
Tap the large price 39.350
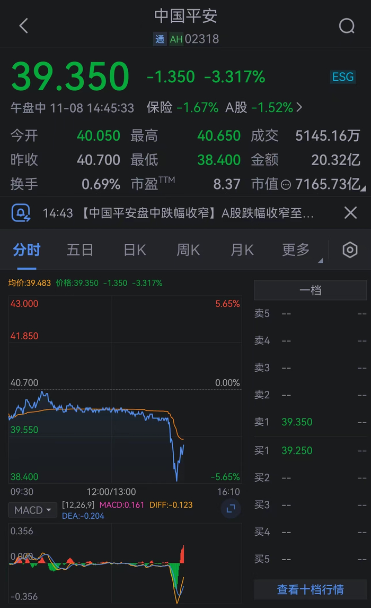(70, 76)
